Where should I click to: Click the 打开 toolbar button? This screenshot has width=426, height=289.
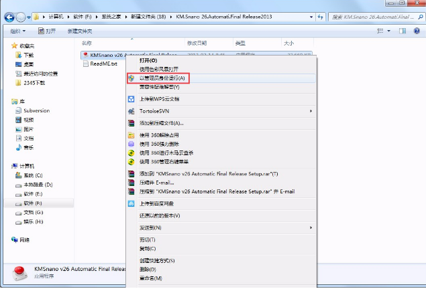(x=47, y=31)
